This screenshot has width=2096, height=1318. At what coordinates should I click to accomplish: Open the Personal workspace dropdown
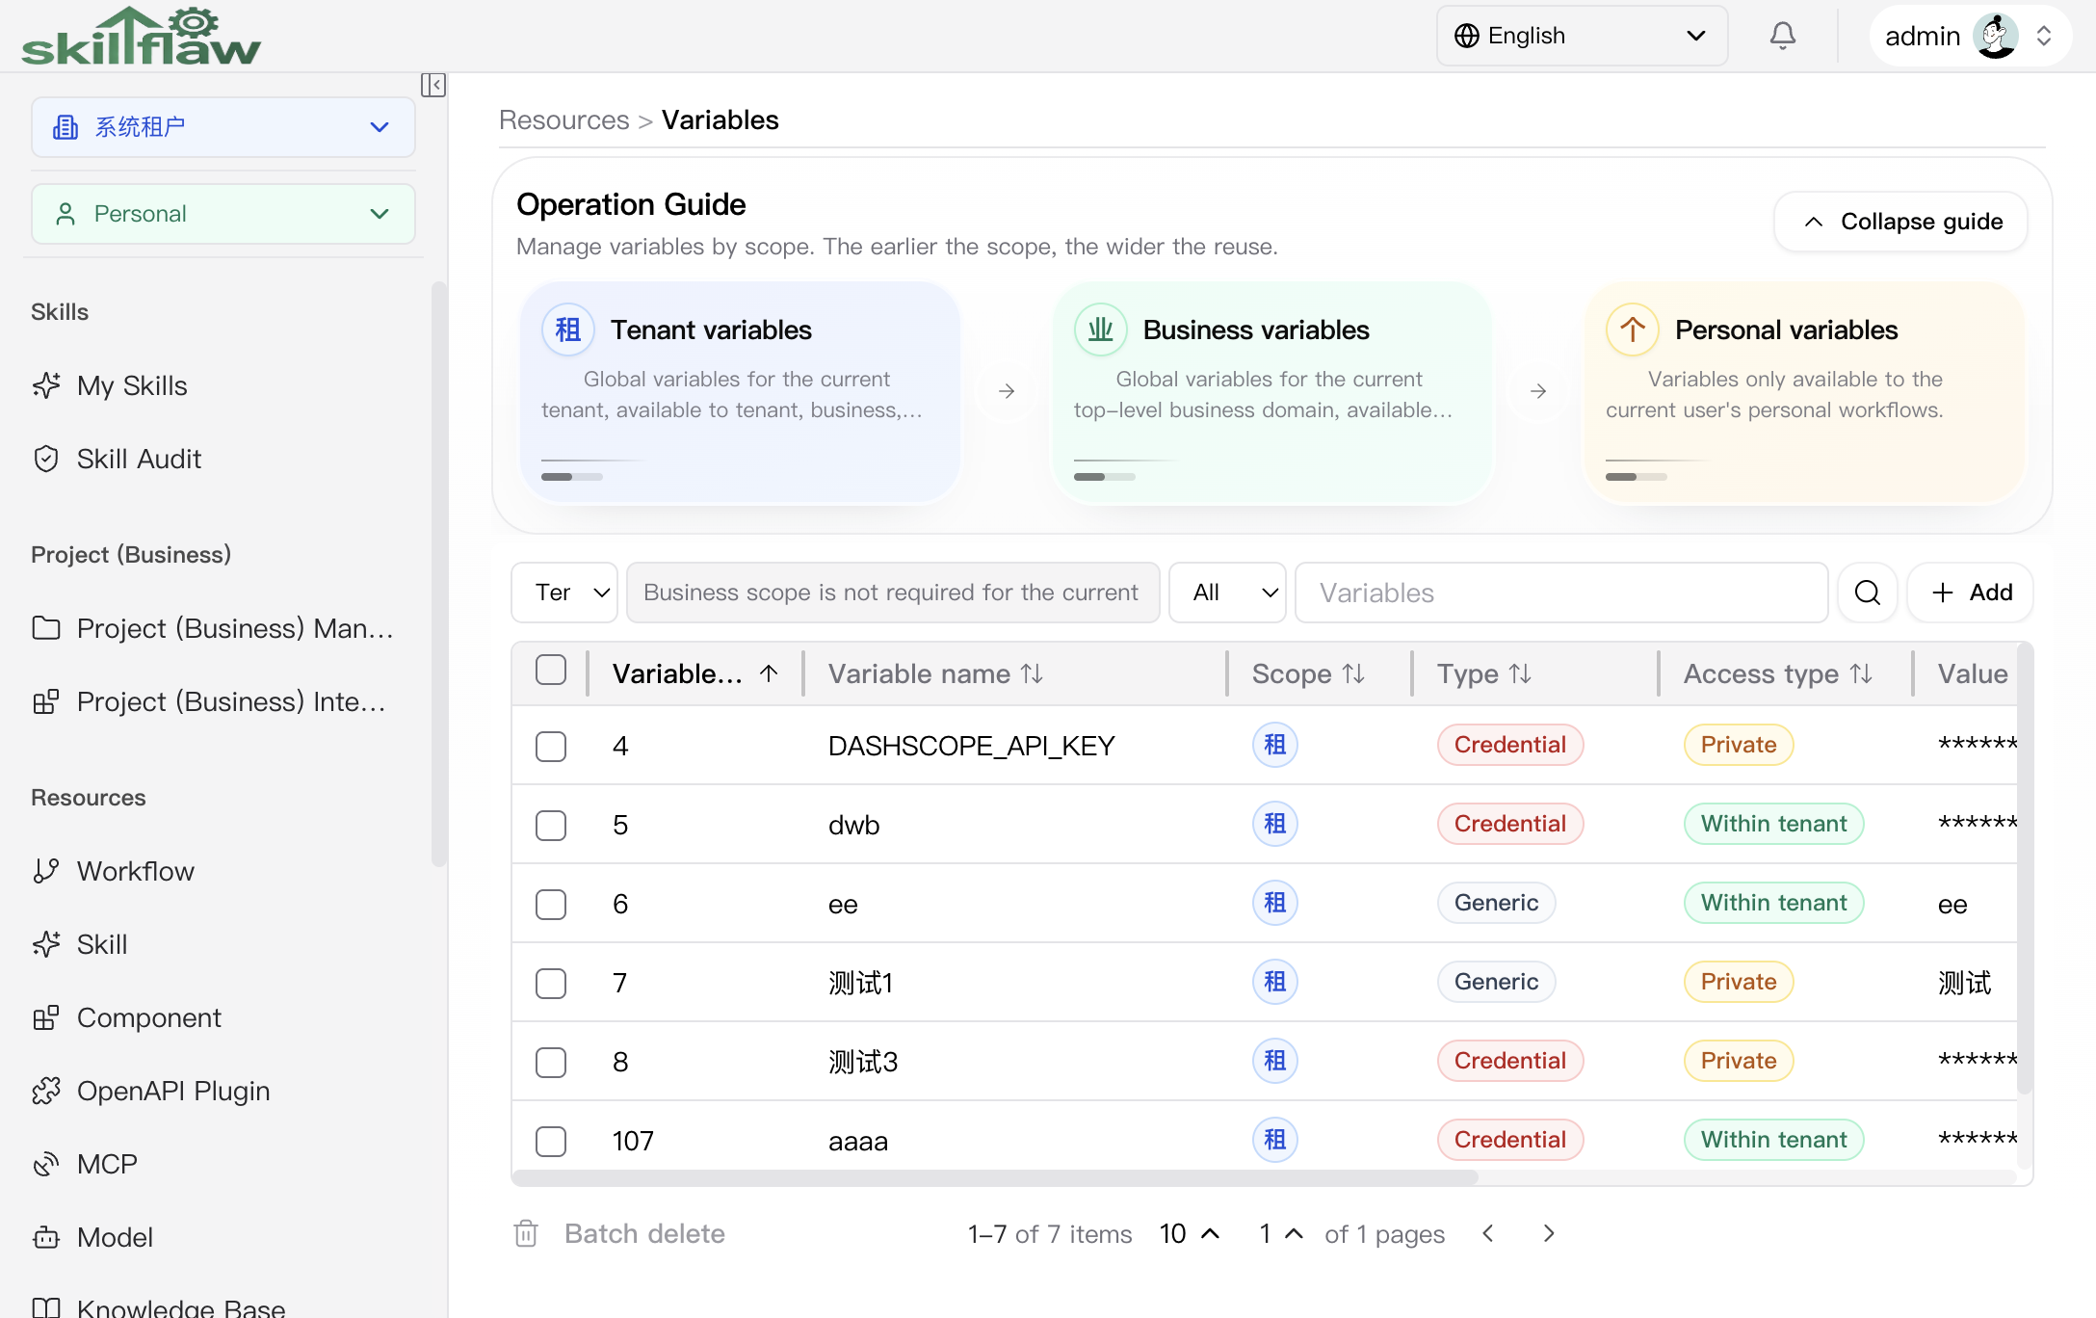[223, 214]
